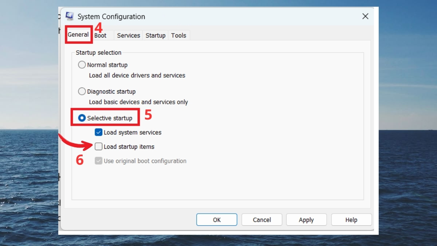Pick the Selective startup radio button

[82, 118]
